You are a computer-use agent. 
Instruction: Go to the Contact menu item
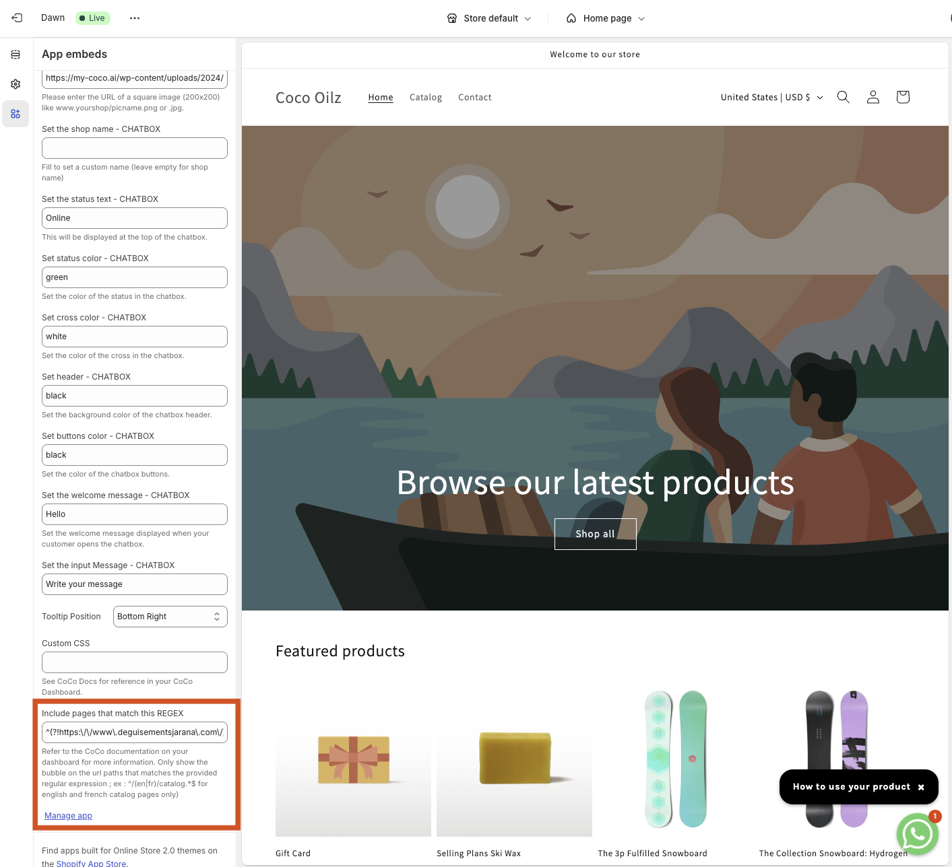click(x=475, y=97)
